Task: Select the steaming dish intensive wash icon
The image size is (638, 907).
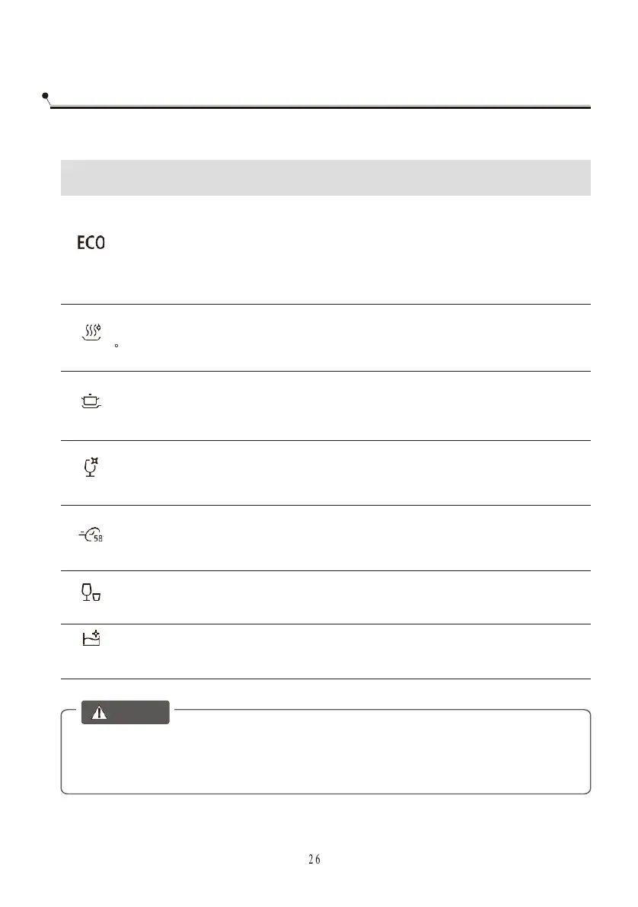Action: pos(91,333)
